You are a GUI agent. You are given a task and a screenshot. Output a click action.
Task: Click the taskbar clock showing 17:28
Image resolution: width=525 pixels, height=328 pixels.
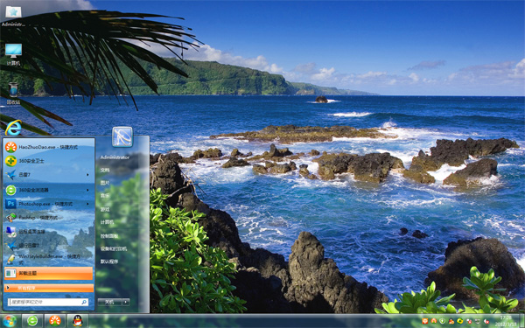pos(506,321)
